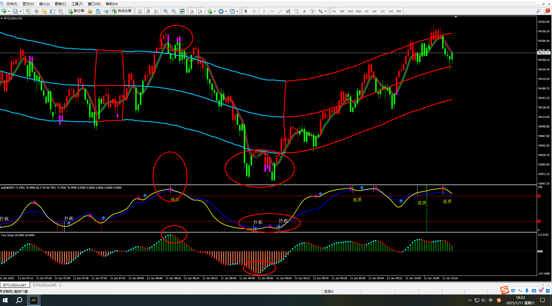
Task: Expand the arrows tool dropdown arrow
Action: (x=325, y=12)
